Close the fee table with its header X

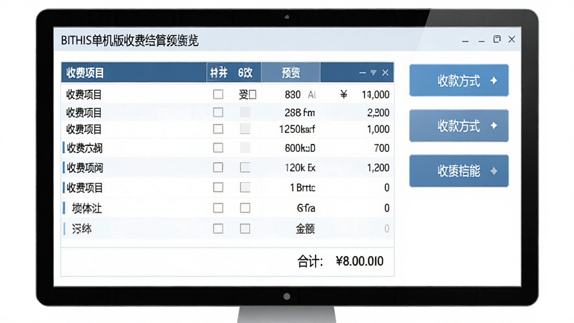pos(385,72)
